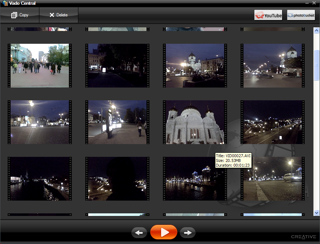The image size is (320, 244).
Task: Click the Delete button with X icon
Action: [59, 15]
